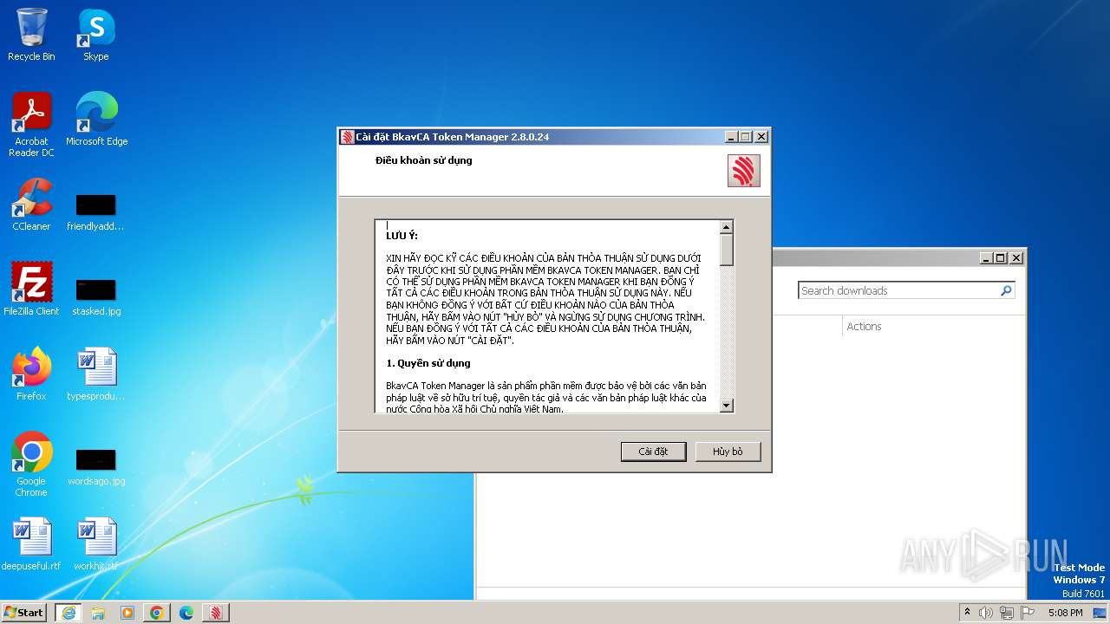
Task: Click the Điều khoản sử dụng heading
Action: pyautogui.click(x=424, y=160)
